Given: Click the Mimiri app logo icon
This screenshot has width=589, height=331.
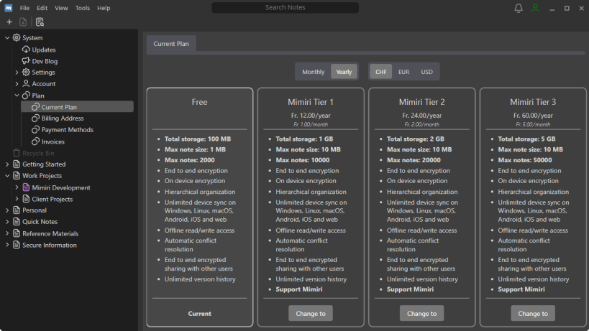Looking at the screenshot, I should click(8, 8).
